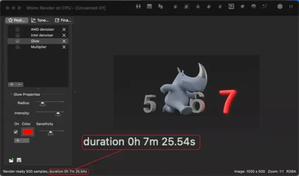This screenshot has width=299, height=176.
Task: Click the two-figures clone window icon
Action: coord(138,6)
